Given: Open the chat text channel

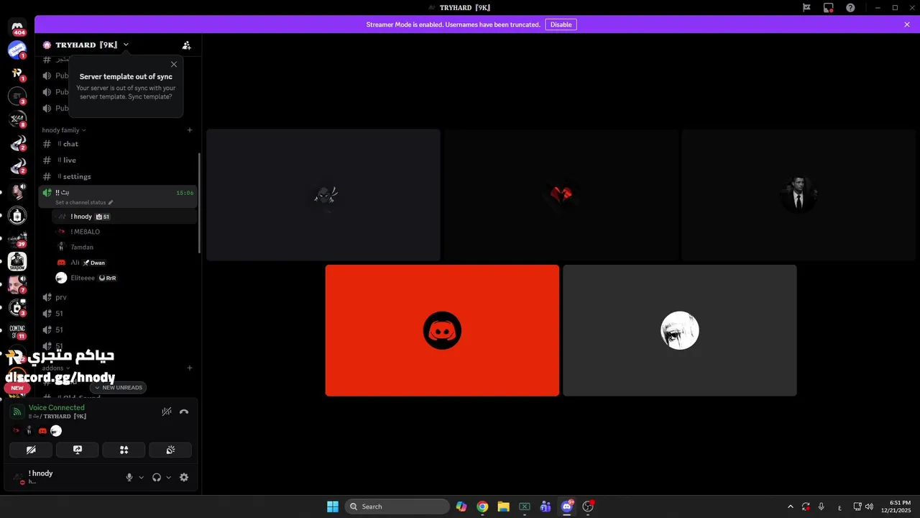Looking at the screenshot, I should [118, 144].
